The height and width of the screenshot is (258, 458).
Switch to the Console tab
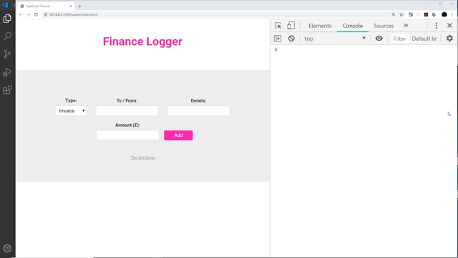click(x=353, y=26)
